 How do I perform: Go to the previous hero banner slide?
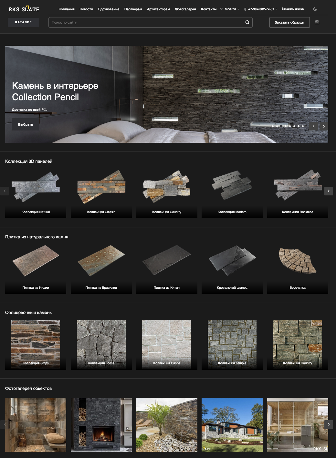pos(313,126)
